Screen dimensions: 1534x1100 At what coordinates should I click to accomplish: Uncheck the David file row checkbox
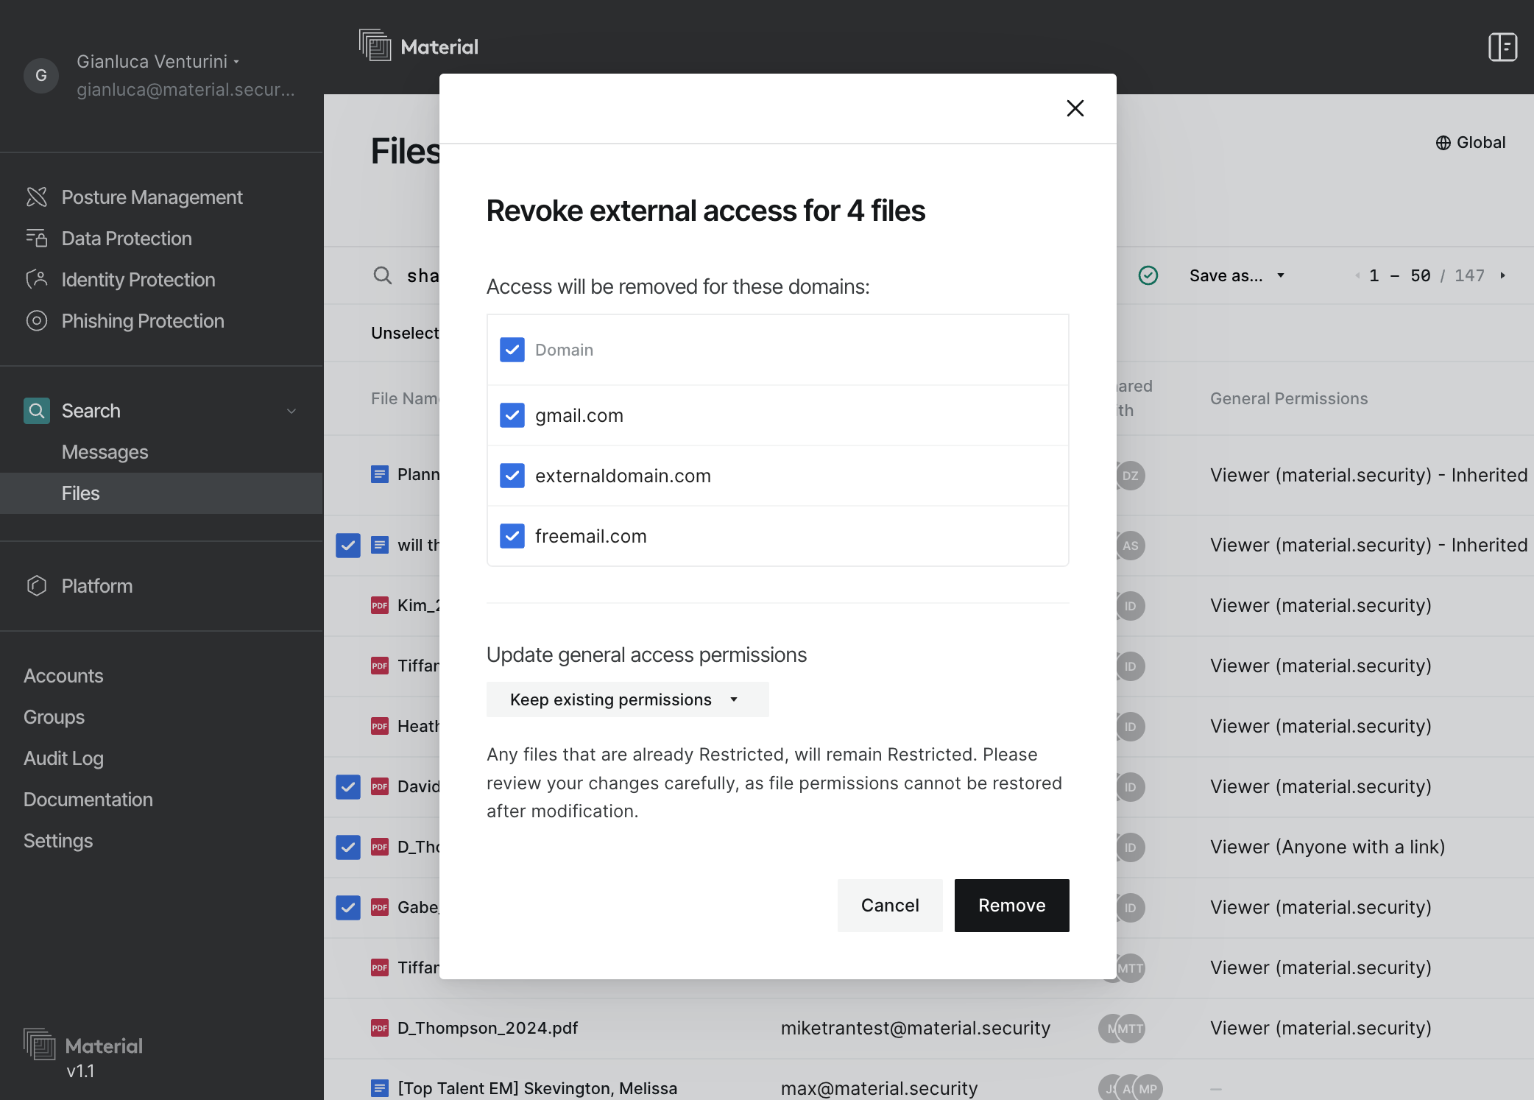click(x=348, y=787)
